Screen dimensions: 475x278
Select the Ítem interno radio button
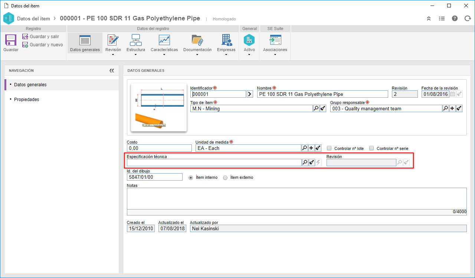pyautogui.click(x=191, y=177)
